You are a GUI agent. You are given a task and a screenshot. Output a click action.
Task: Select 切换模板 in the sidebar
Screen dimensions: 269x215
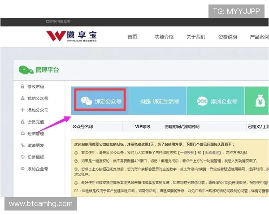click(x=35, y=157)
